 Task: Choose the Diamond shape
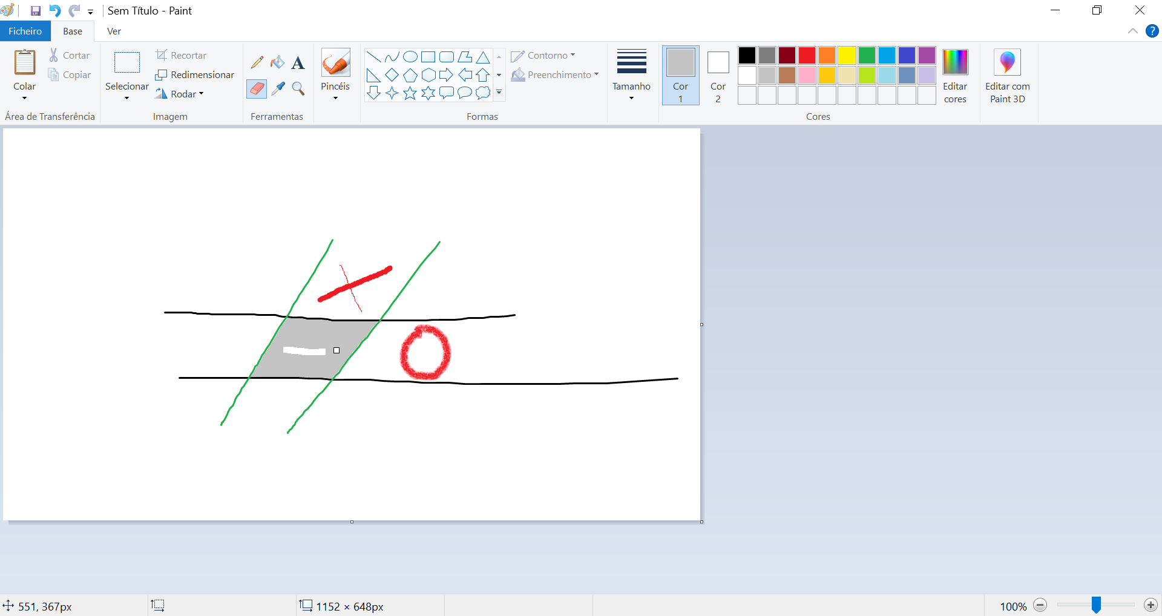(392, 75)
